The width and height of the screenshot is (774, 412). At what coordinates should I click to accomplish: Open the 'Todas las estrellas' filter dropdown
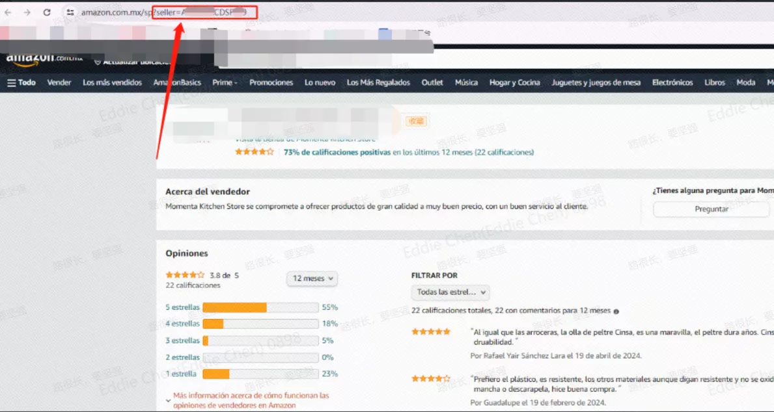(450, 292)
